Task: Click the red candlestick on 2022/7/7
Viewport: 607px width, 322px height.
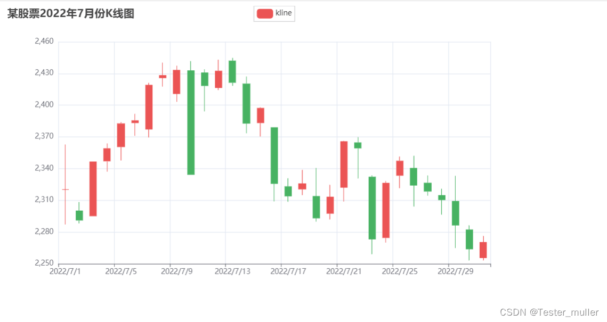Action: (149, 107)
